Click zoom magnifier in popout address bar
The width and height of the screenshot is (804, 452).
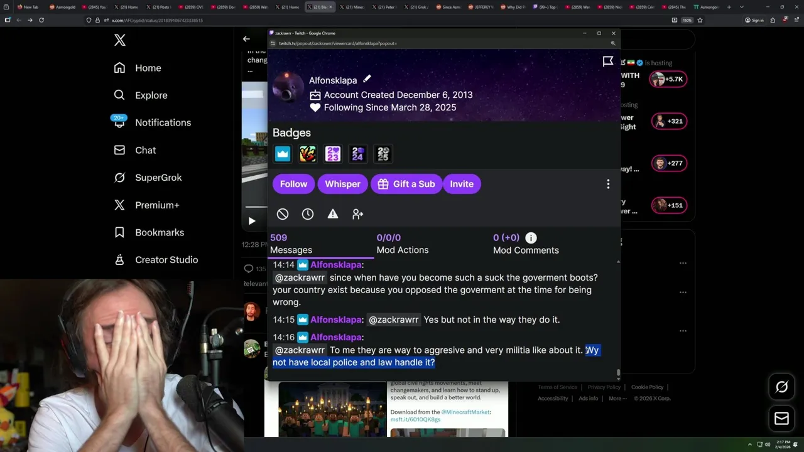tap(613, 43)
